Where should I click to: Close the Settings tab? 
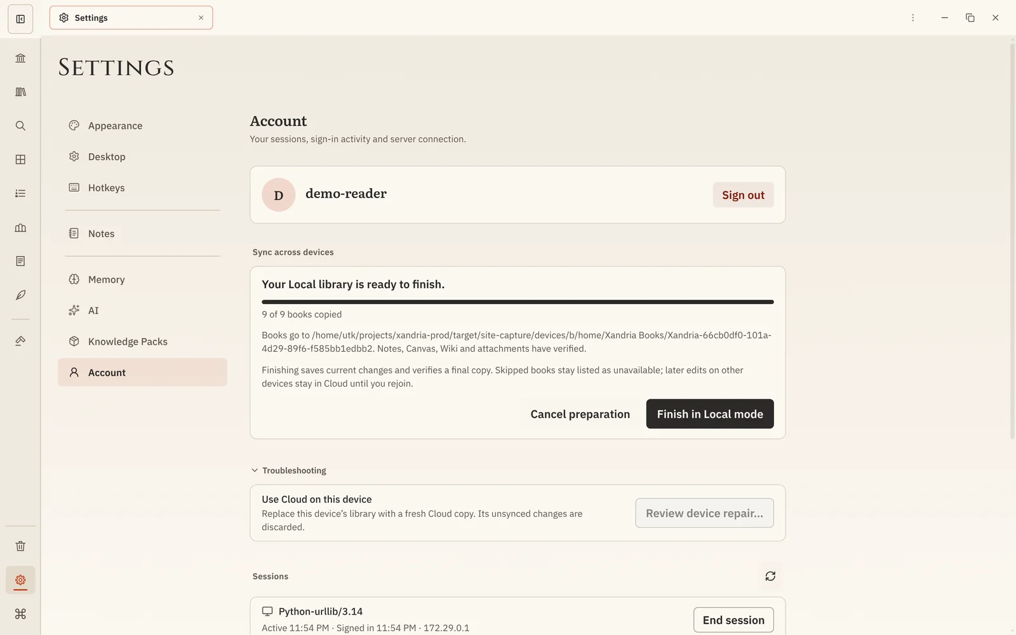(x=201, y=18)
